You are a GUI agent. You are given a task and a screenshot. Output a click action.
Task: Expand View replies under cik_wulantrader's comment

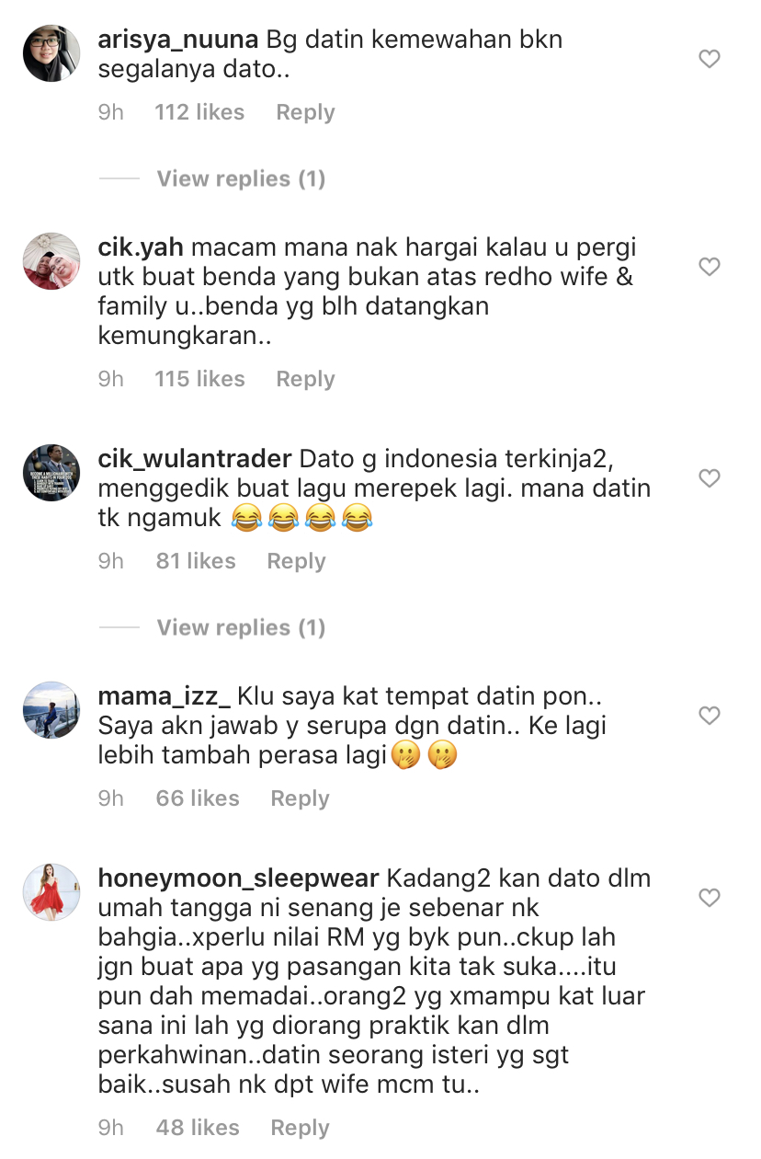click(241, 627)
